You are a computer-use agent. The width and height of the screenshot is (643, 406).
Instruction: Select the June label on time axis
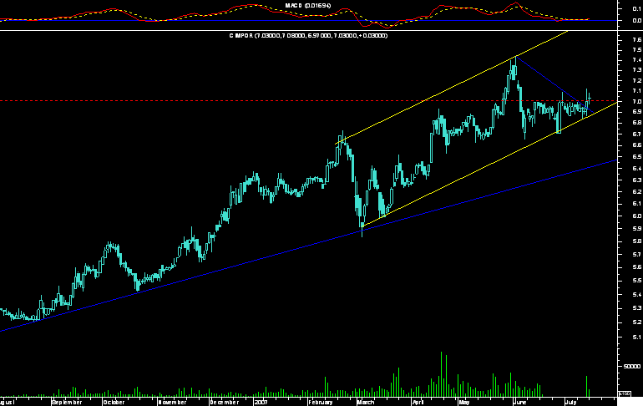(x=520, y=403)
